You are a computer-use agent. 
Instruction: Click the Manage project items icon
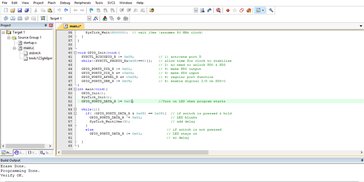(x=105, y=18)
